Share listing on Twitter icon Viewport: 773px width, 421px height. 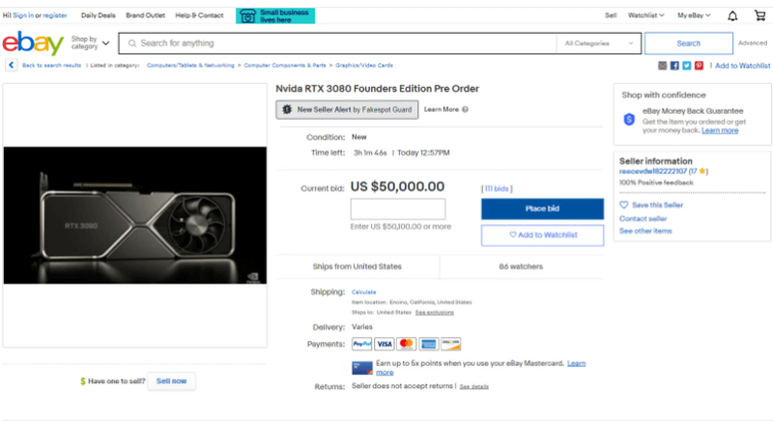click(x=687, y=66)
